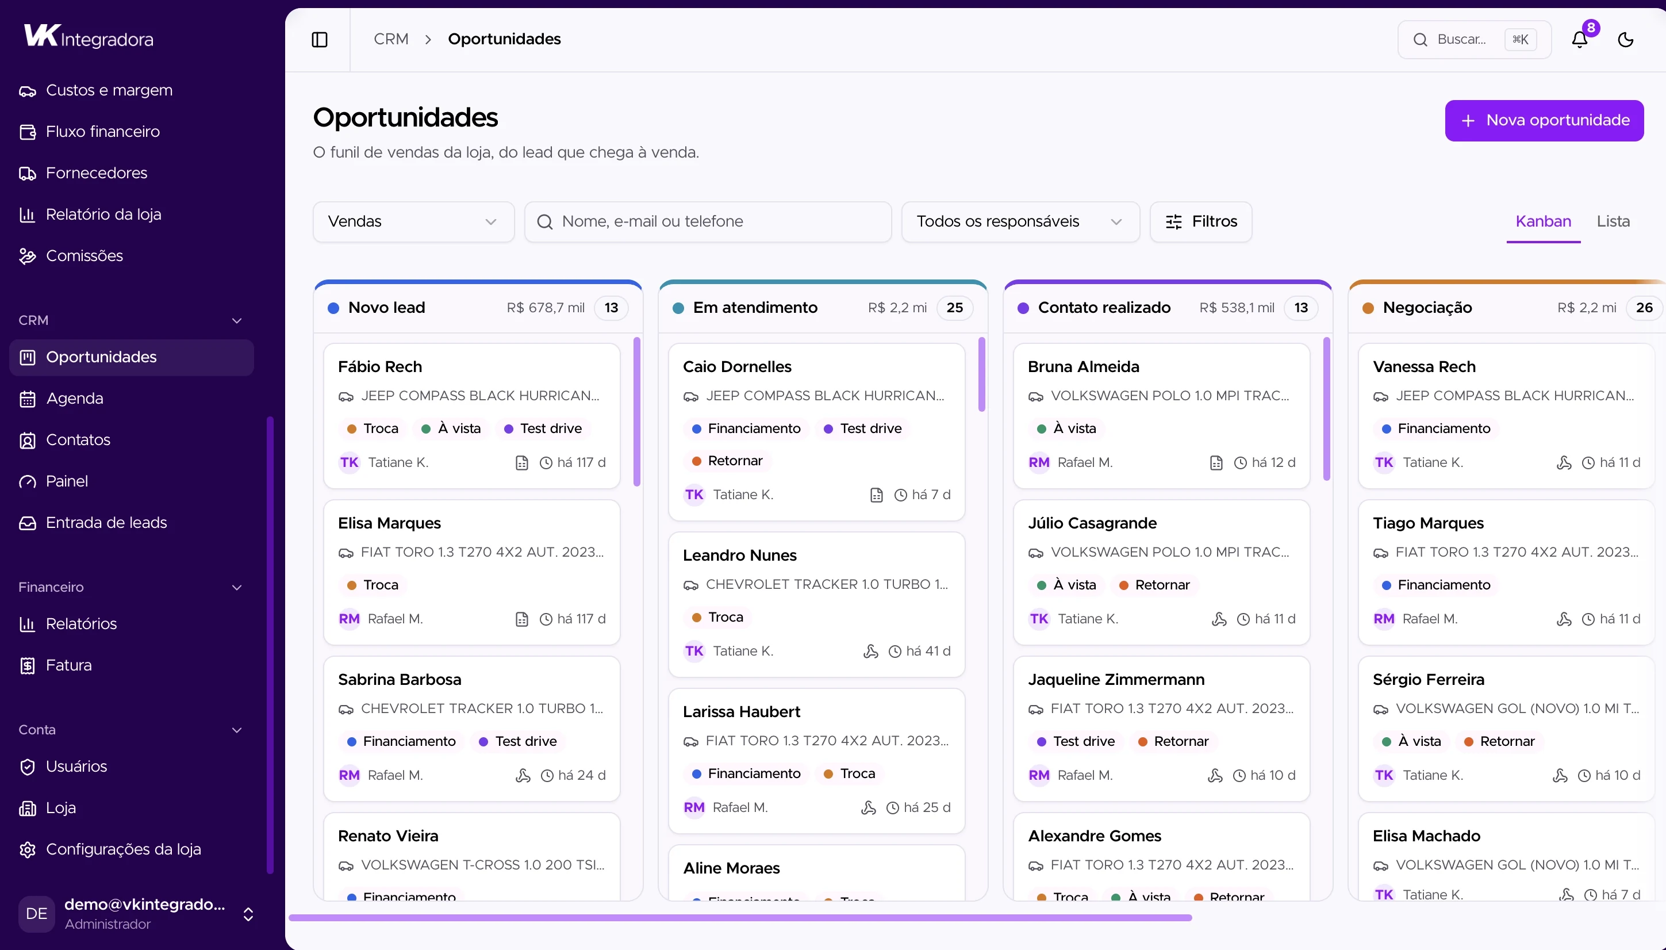This screenshot has width=1666, height=950.
Task: Open Todos os responsáveis dropdown
Action: 1020,222
